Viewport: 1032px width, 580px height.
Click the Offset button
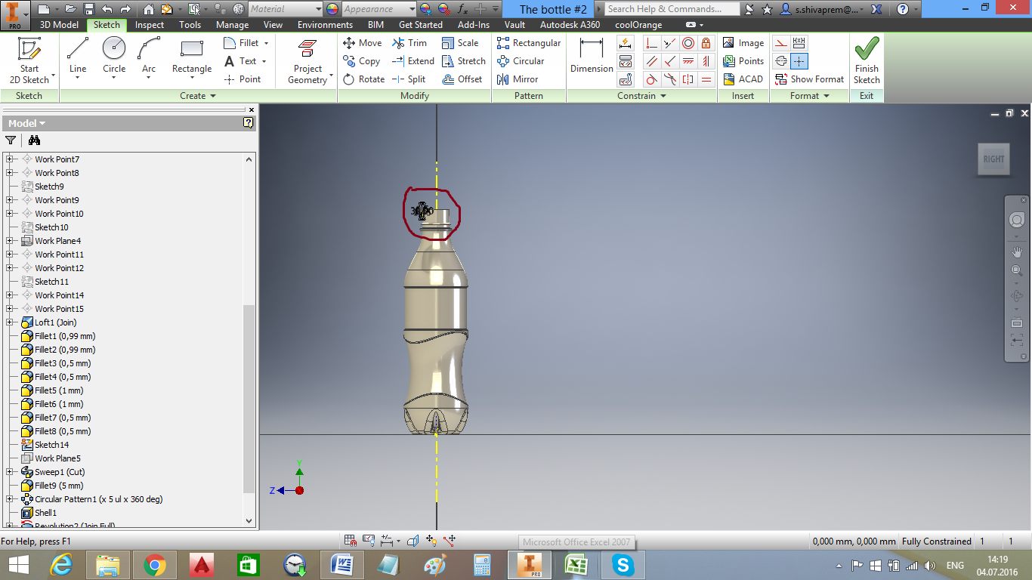click(x=462, y=79)
